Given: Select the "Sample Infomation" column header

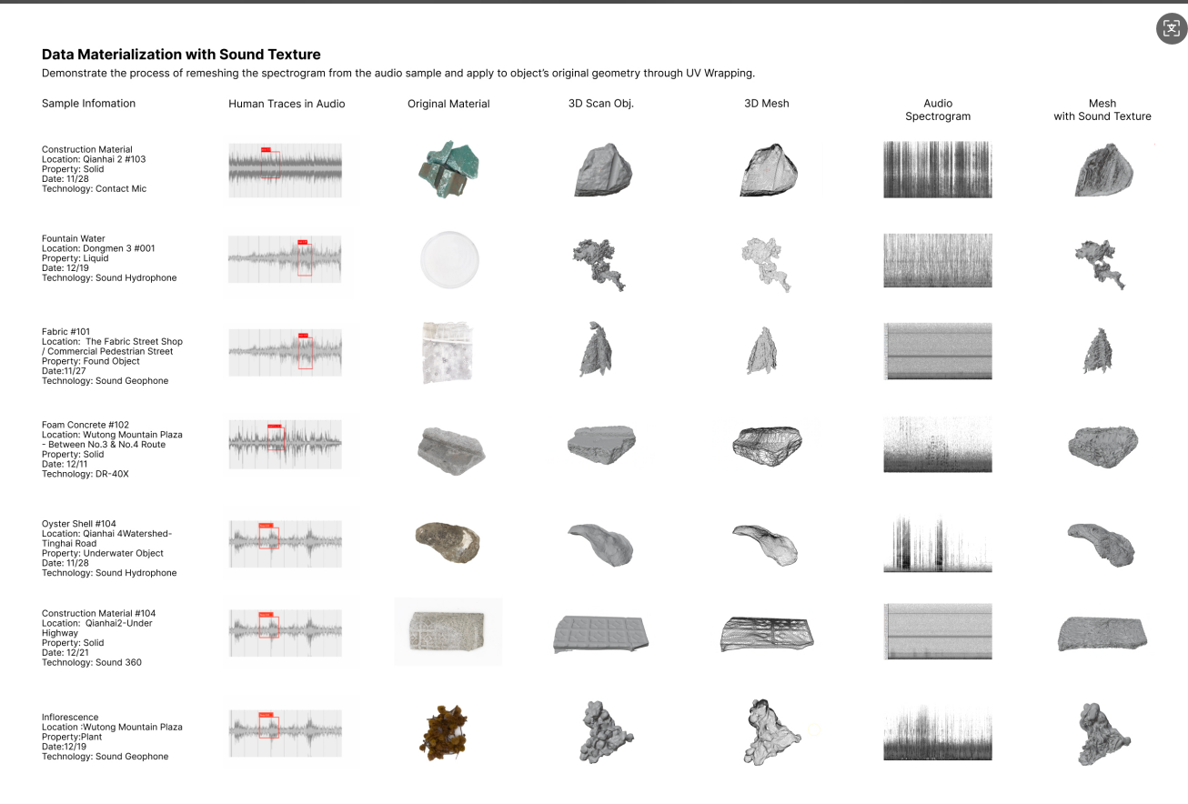Looking at the screenshot, I should 88,104.
